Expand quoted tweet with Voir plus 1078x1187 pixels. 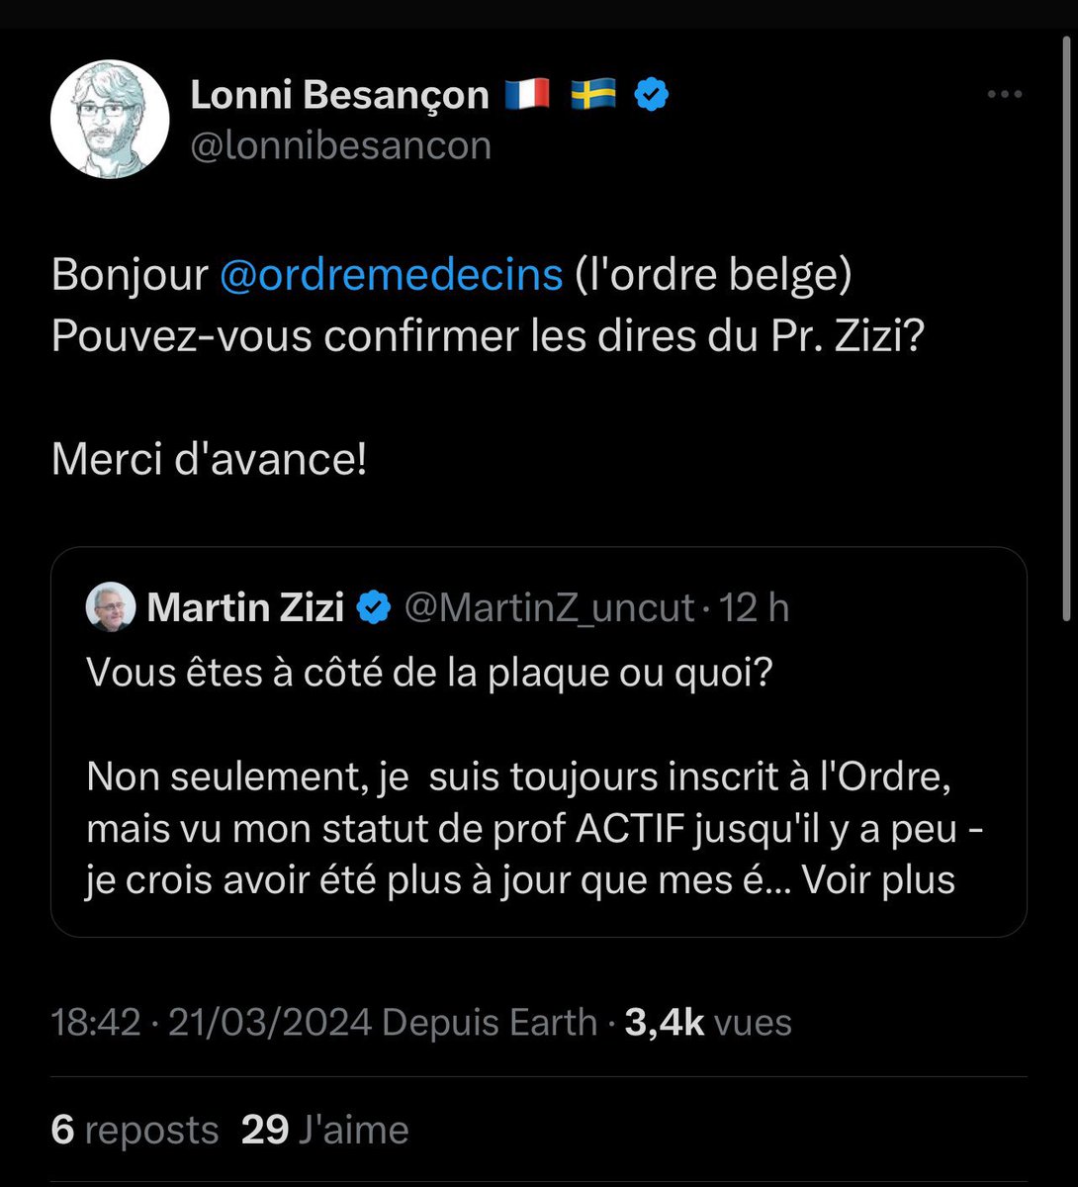click(878, 879)
